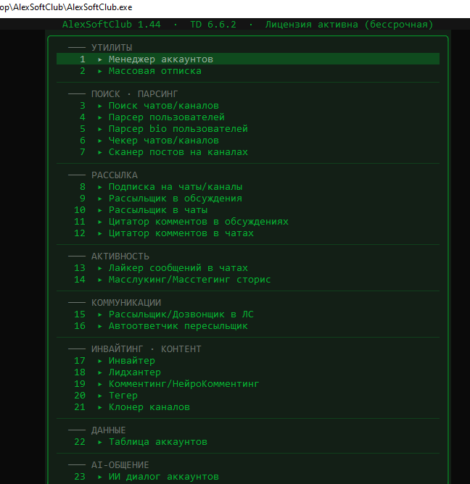Click the РАССЫЛКА section header
This screenshot has width=470, height=484.
pyautogui.click(x=115, y=175)
